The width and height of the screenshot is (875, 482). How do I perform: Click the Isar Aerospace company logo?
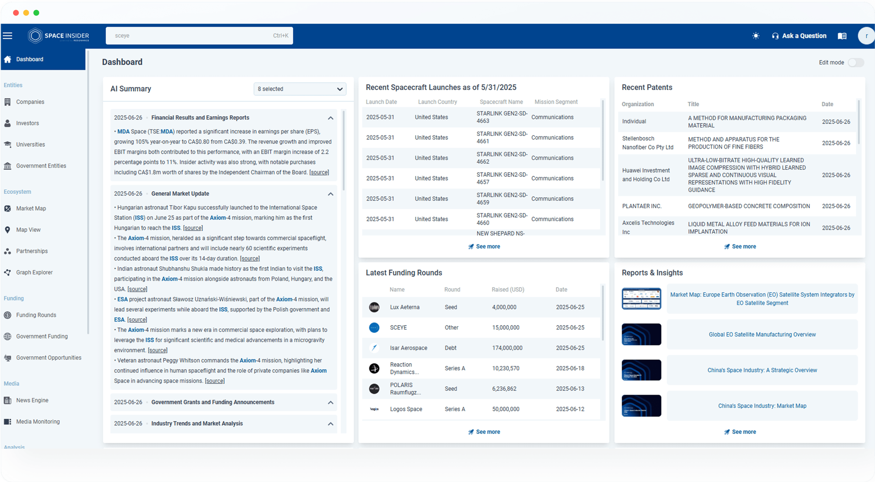coord(374,348)
